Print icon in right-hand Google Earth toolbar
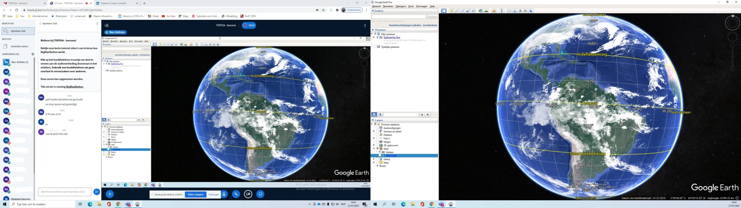This screenshot has width=741, height=208. pos(515,11)
